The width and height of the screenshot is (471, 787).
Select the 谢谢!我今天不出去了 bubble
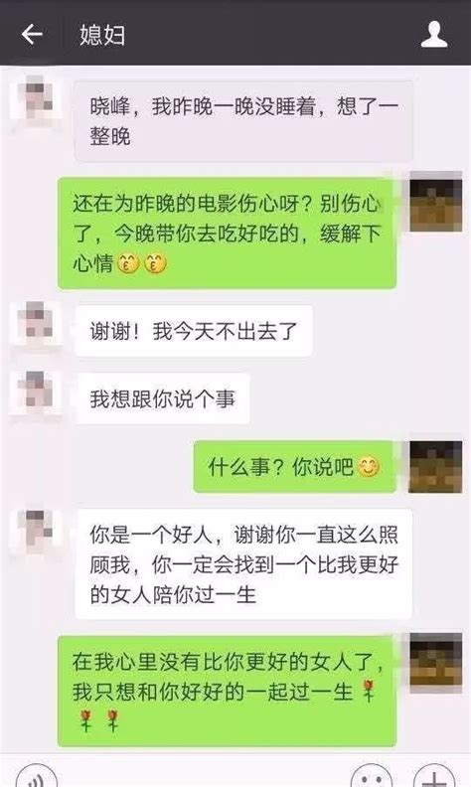click(194, 331)
